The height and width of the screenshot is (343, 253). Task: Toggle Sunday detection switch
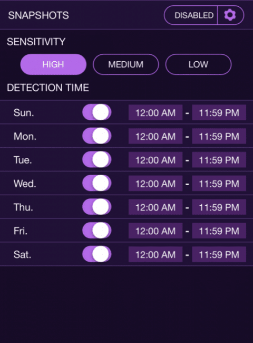click(97, 112)
